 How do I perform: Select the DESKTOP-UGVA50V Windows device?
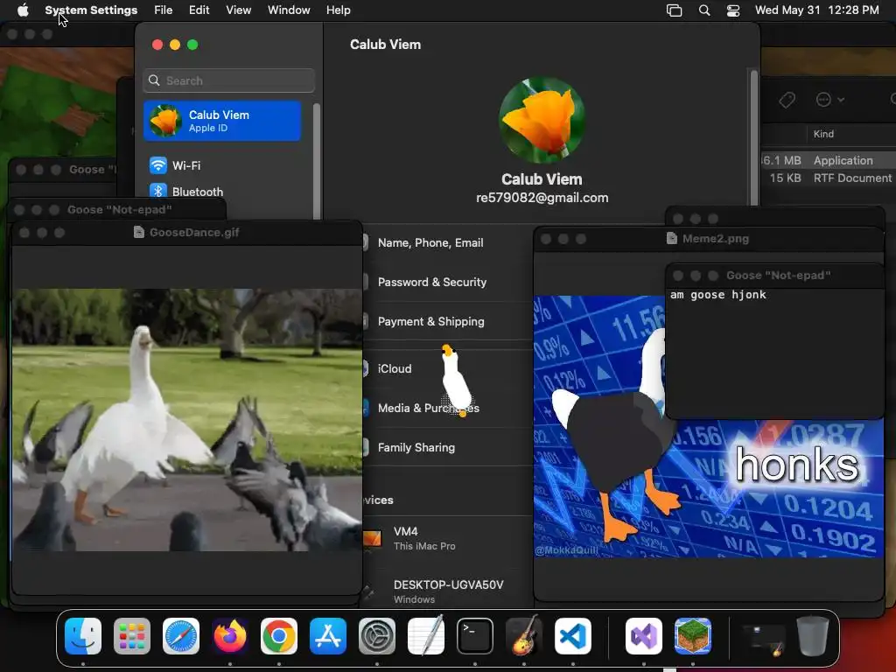449,591
